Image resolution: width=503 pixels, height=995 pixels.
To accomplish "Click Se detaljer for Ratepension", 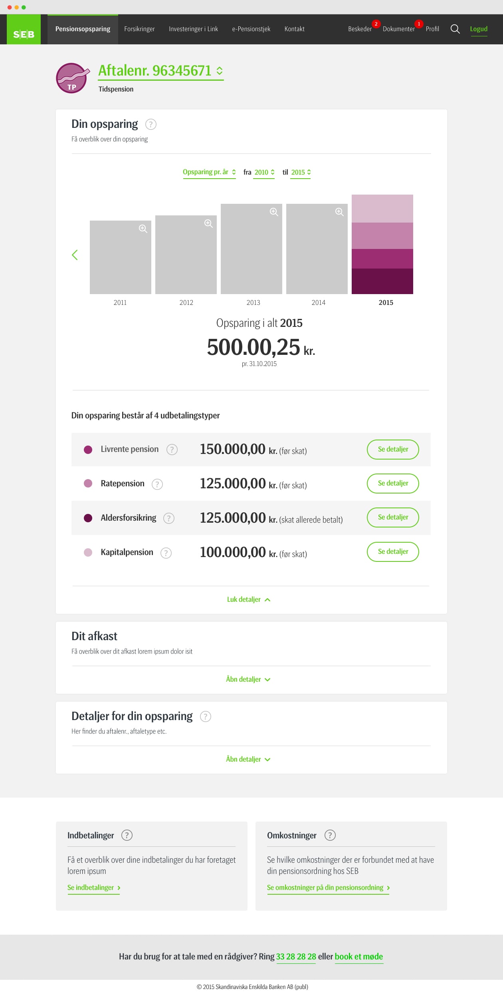I will tap(393, 484).
